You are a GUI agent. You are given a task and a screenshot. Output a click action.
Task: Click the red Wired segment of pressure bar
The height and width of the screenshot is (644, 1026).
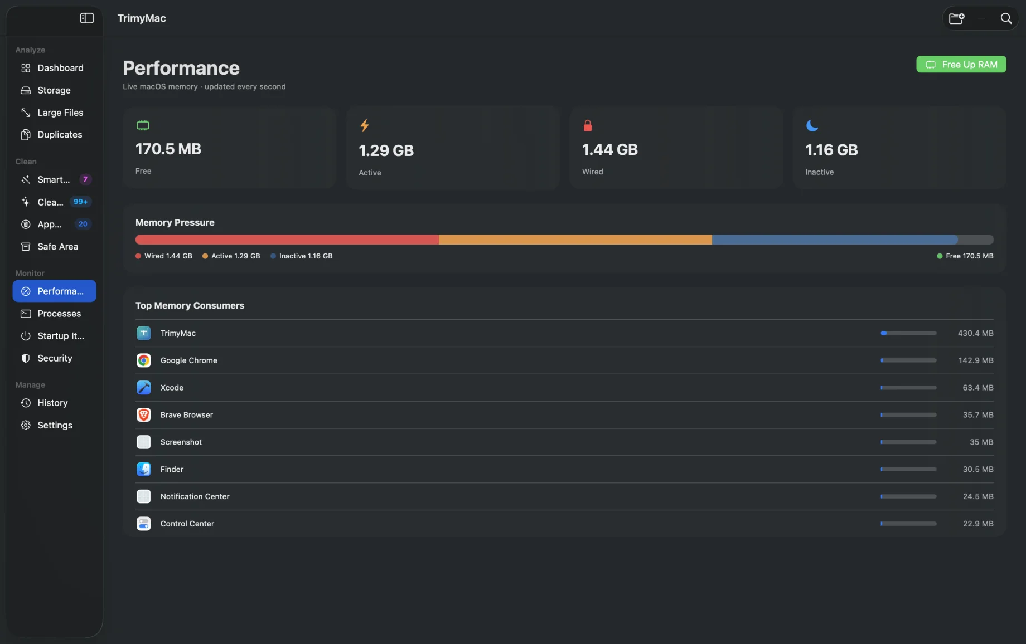(287, 240)
